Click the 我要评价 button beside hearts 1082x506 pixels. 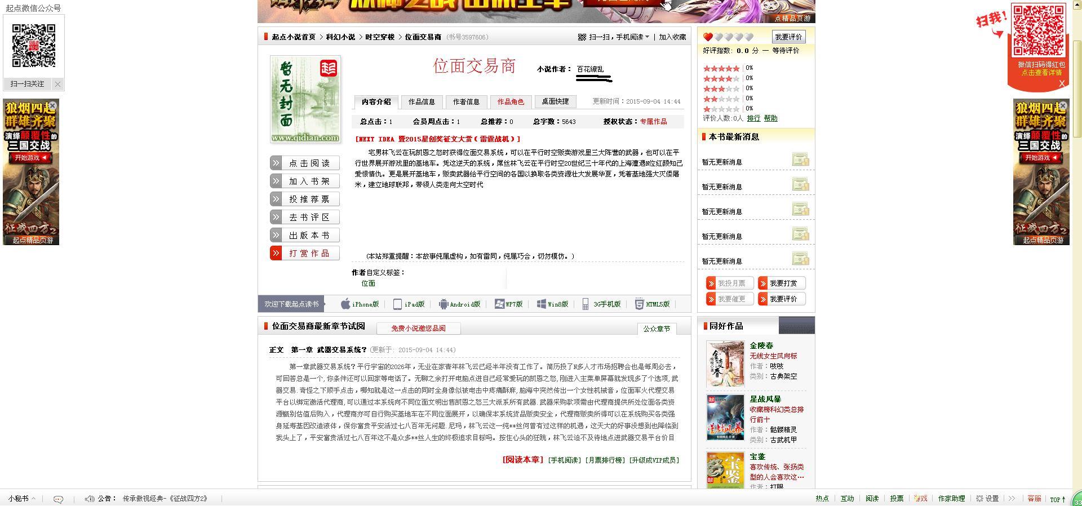788,37
